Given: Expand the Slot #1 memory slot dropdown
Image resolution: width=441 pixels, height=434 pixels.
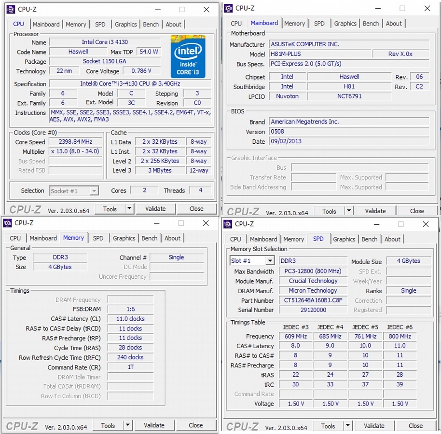Looking at the screenshot, I should pyautogui.click(x=270, y=261).
